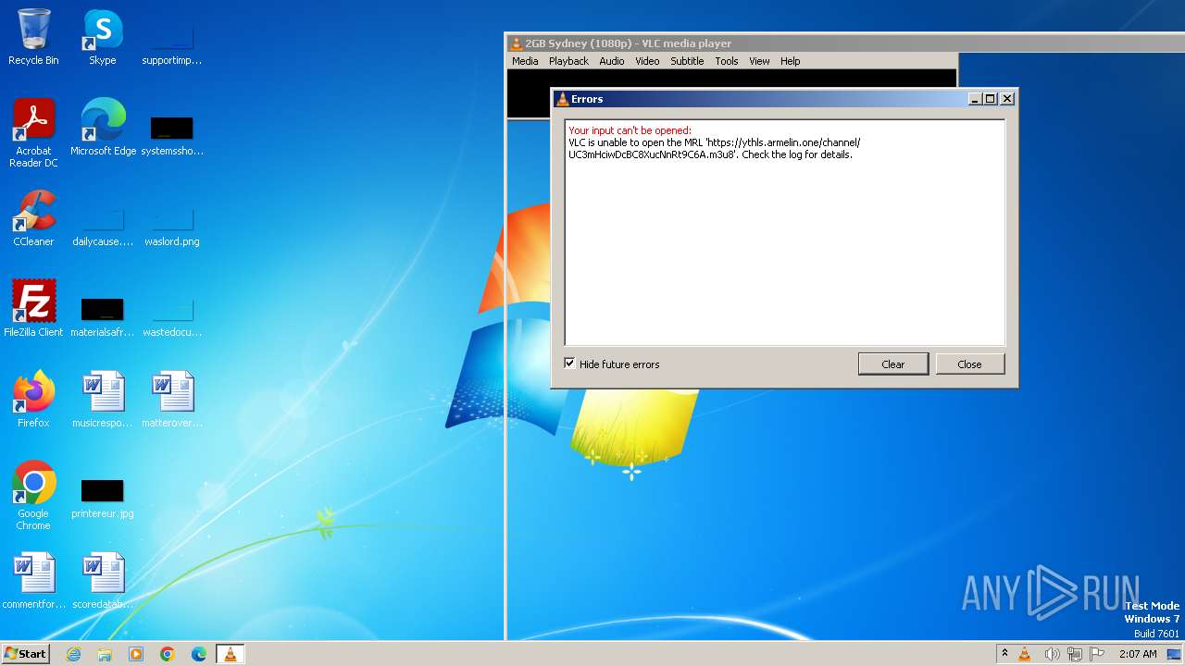Open the Start menu
The height and width of the screenshot is (666, 1185).
[x=26, y=654]
